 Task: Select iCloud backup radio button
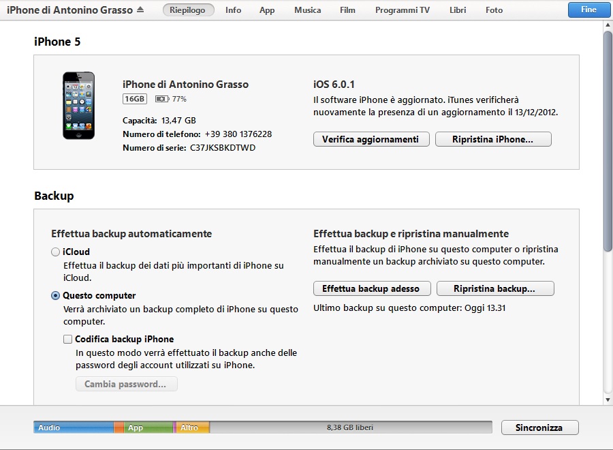(x=56, y=252)
